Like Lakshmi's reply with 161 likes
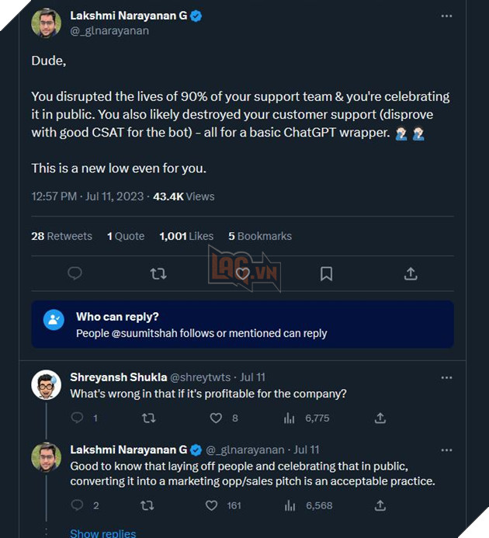The height and width of the screenshot is (538, 489). pyautogui.click(x=212, y=505)
